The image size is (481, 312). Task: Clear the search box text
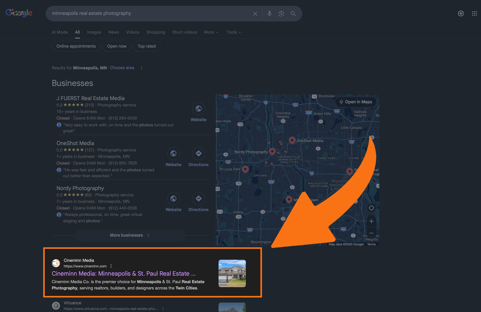point(255,14)
